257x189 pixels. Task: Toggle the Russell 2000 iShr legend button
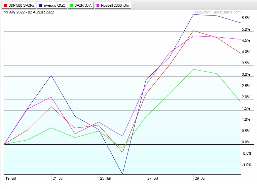tap(113, 5)
